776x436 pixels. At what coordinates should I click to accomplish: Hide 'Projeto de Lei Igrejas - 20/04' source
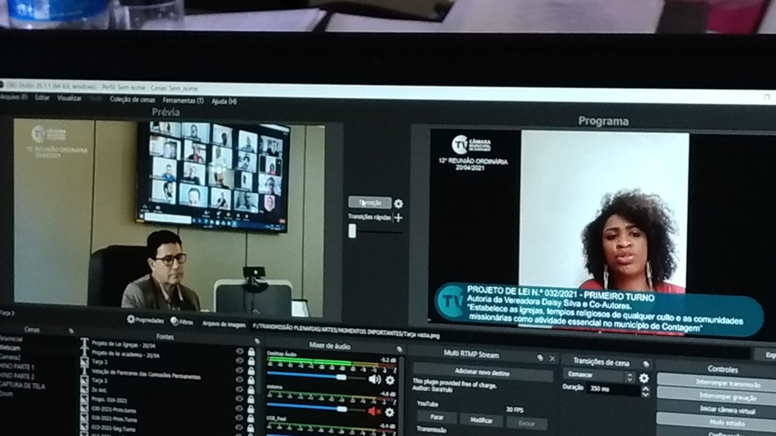click(239, 351)
